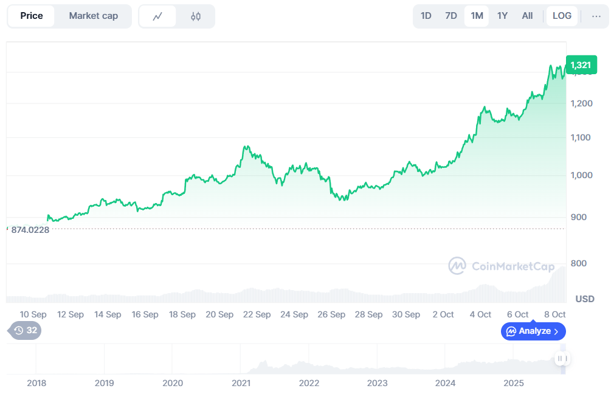Click the 2021 label on the mini timeline
The width and height of the screenshot is (611, 394).
click(x=241, y=383)
